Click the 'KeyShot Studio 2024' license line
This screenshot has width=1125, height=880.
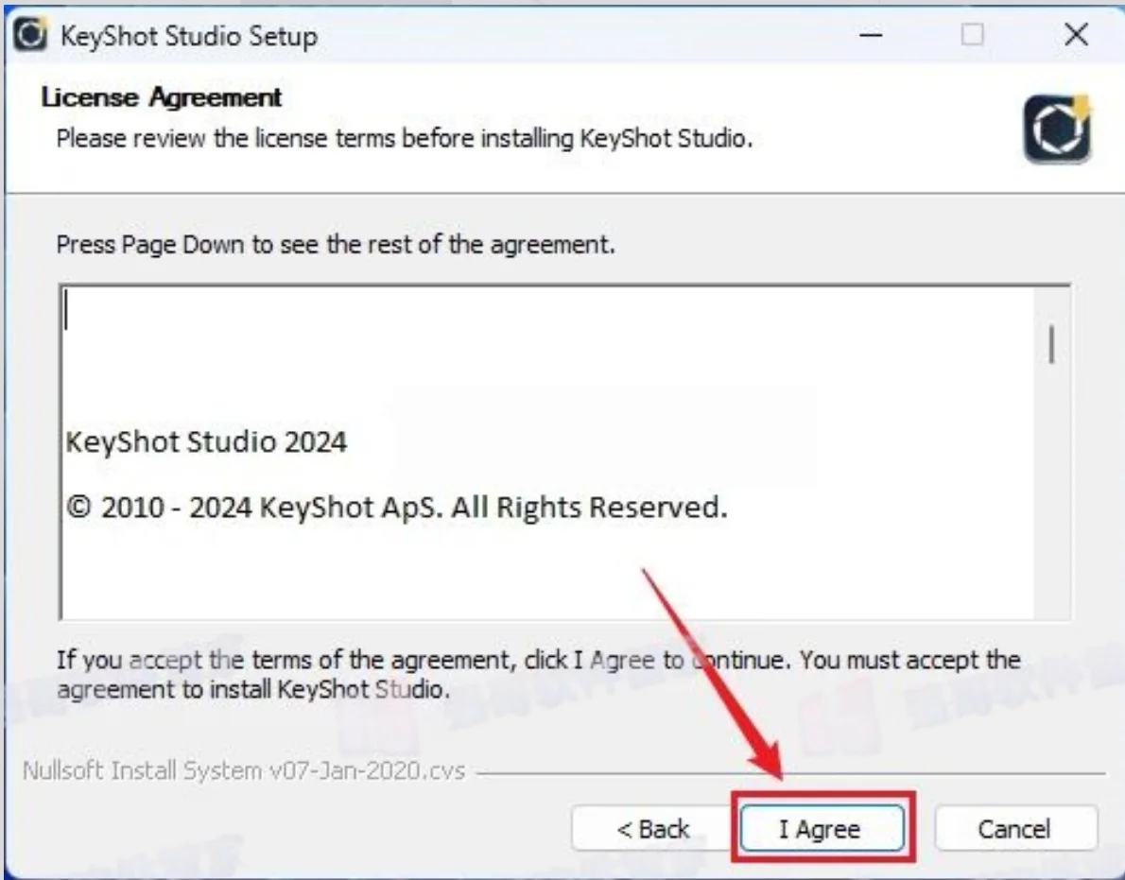[x=207, y=441]
